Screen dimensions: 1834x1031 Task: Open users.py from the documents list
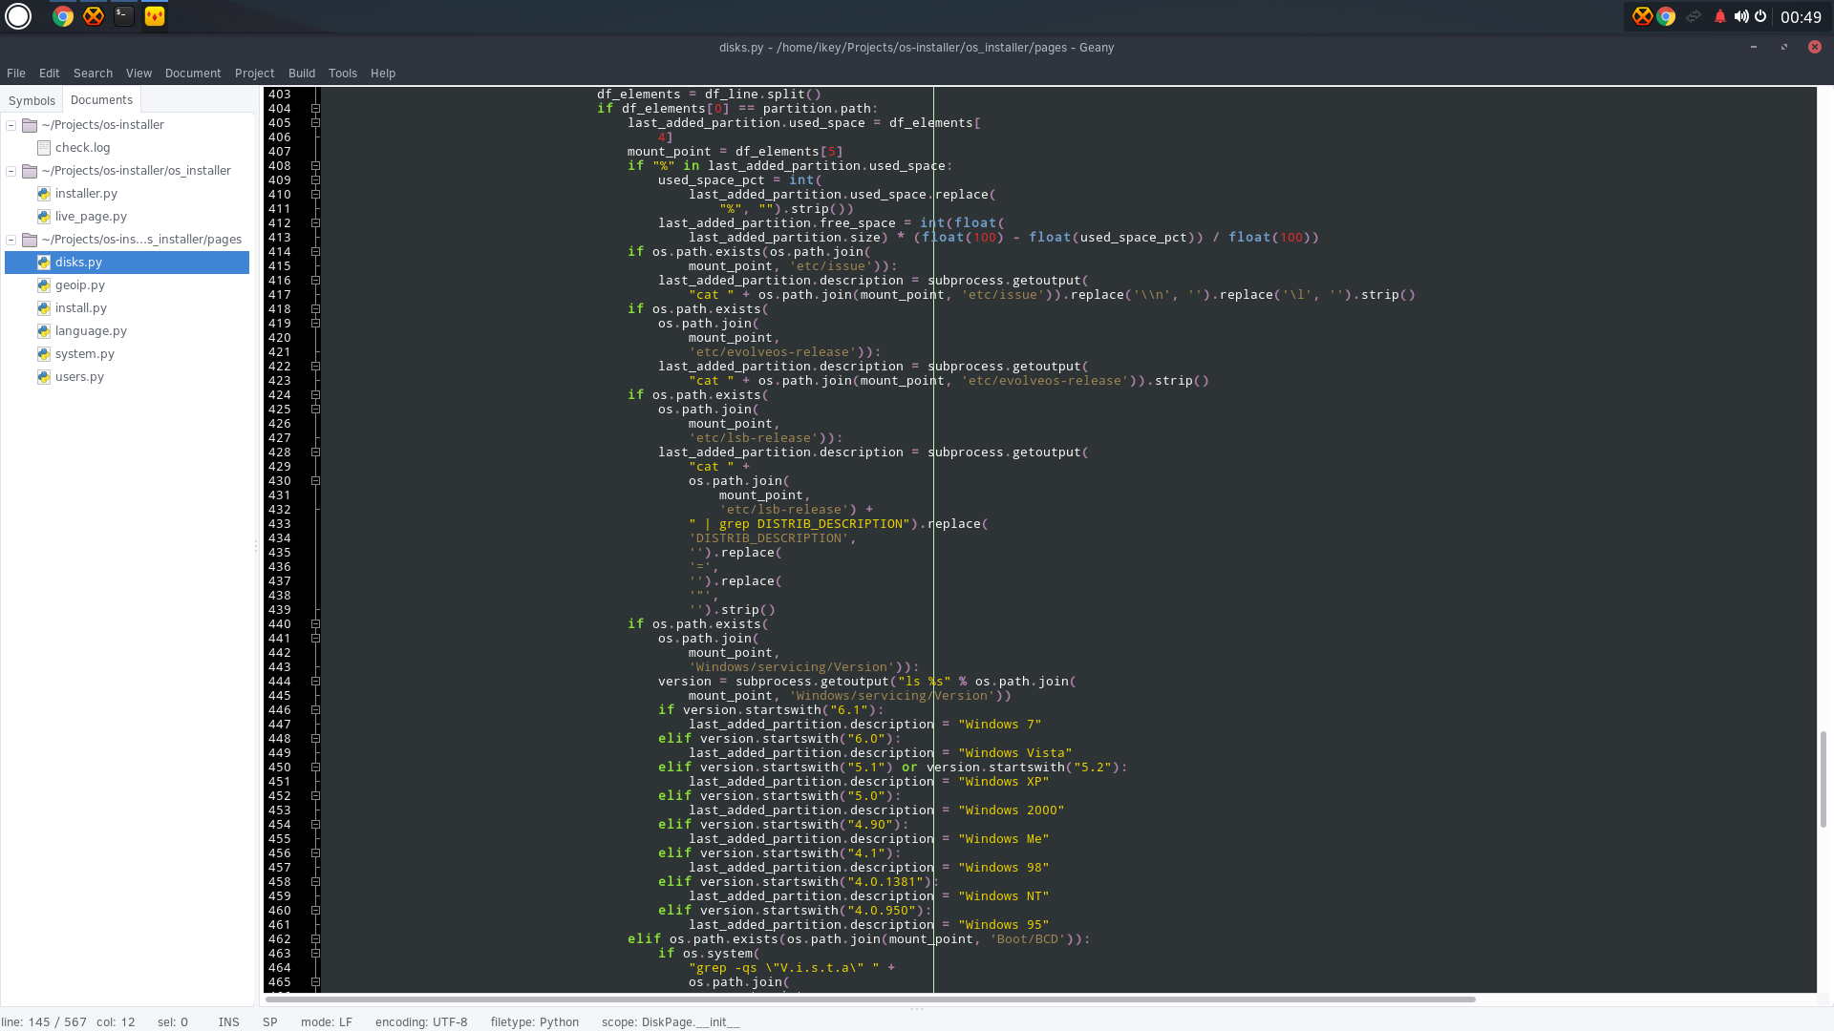click(79, 377)
